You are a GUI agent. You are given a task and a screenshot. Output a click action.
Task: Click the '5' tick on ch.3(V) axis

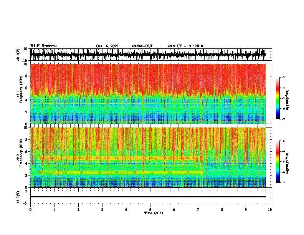[x=27, y=191]
